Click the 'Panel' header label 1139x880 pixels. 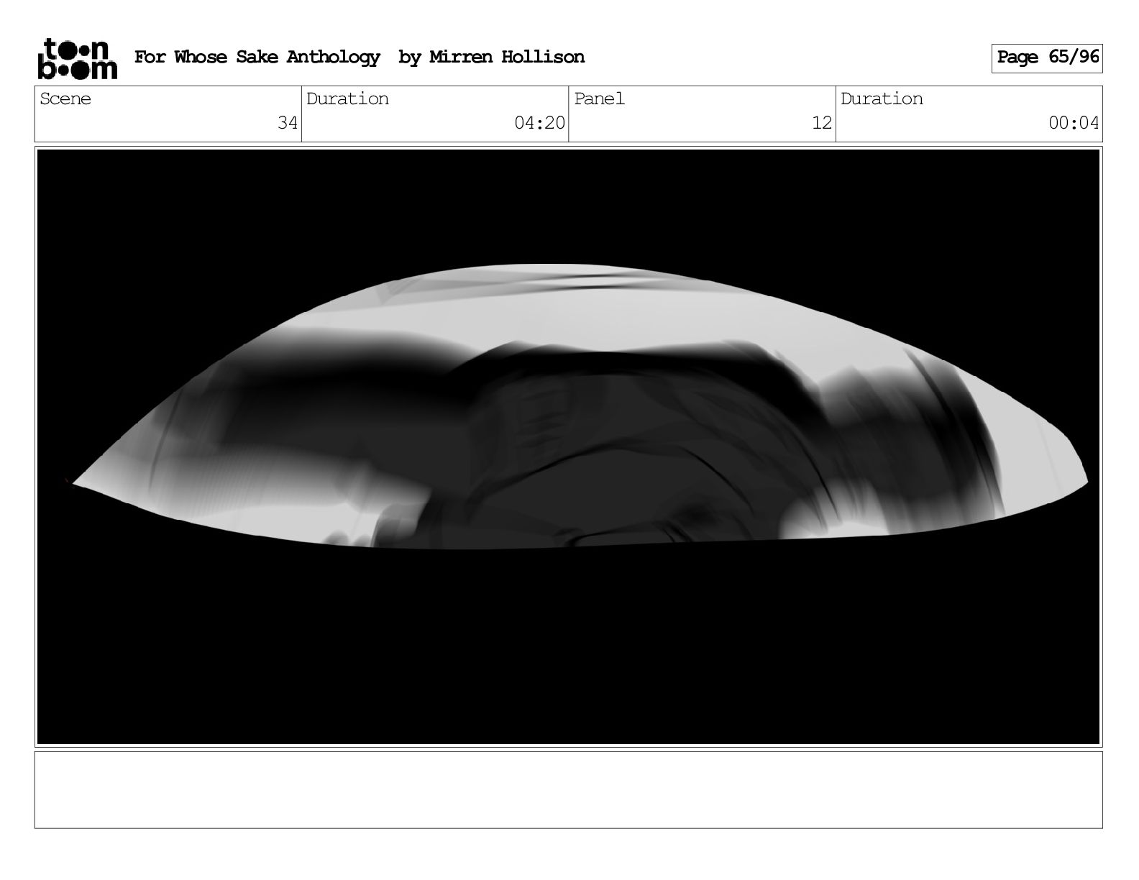tap(600, 99)
